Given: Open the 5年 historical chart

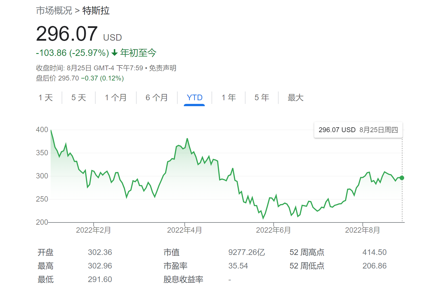Looking at the screenshot, I should pyautogui.click(x=262, y=97).
